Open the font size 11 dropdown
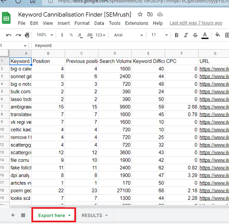 tap(160, 35)
